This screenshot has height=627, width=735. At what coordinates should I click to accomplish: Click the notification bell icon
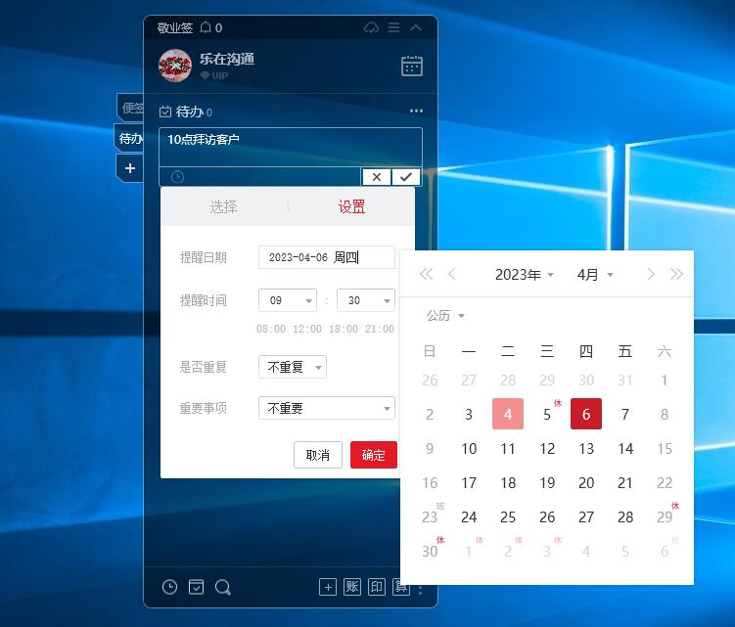coord(206,27)
